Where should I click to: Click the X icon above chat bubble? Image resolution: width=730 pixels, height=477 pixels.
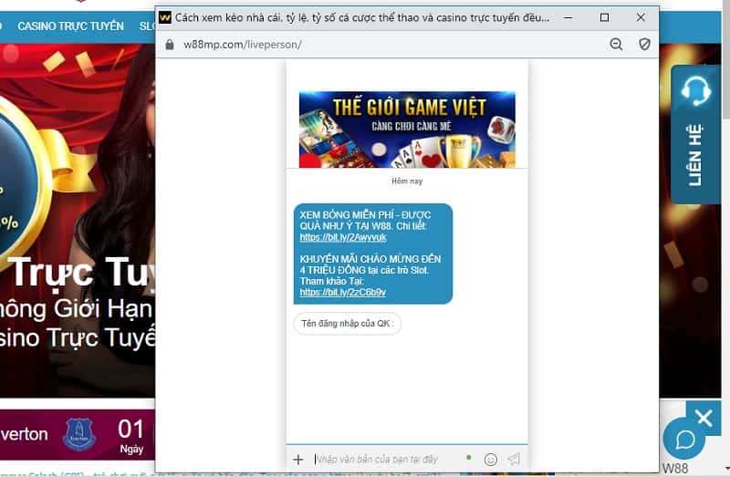tap(704, 418)
